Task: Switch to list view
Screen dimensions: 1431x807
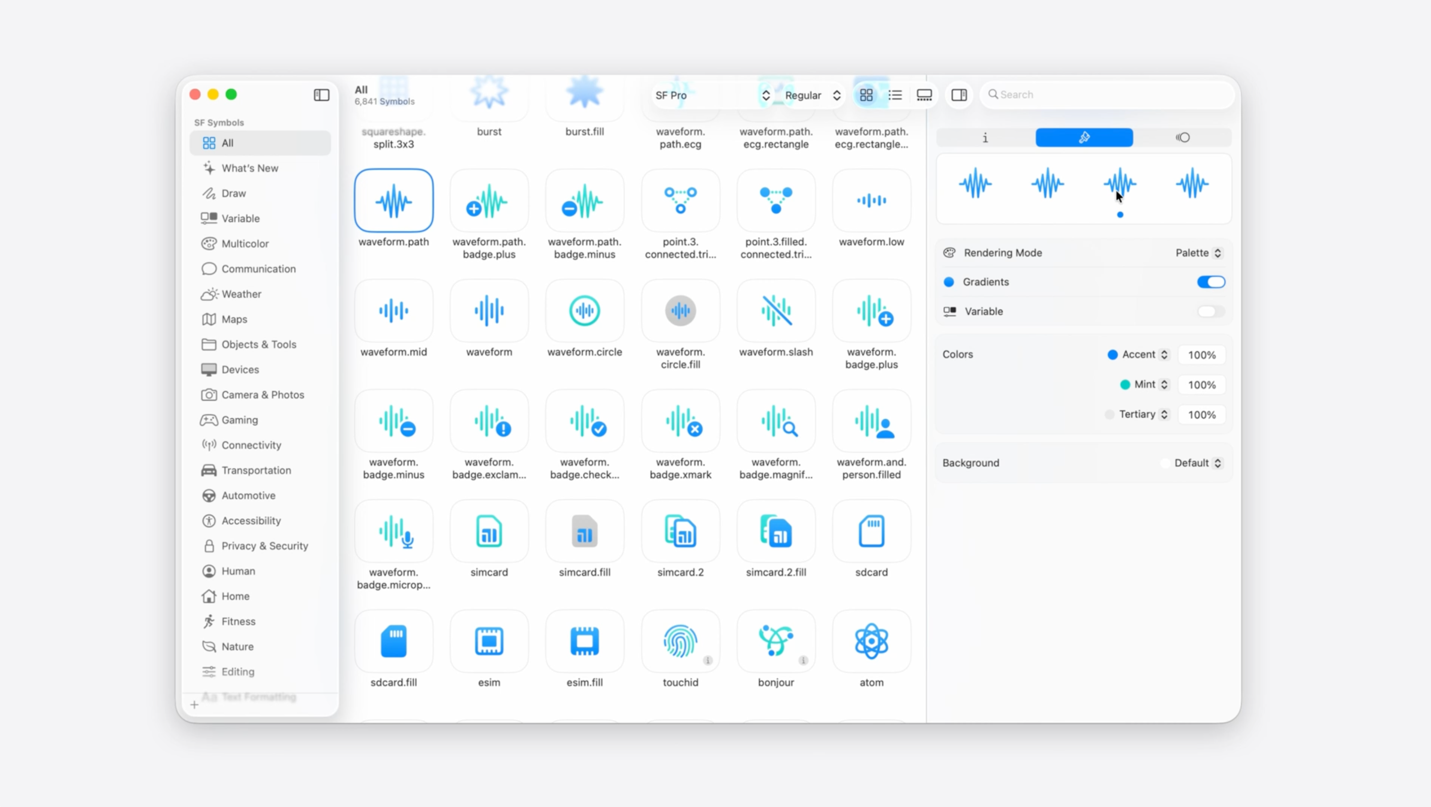Action: (x=895, y=95)
